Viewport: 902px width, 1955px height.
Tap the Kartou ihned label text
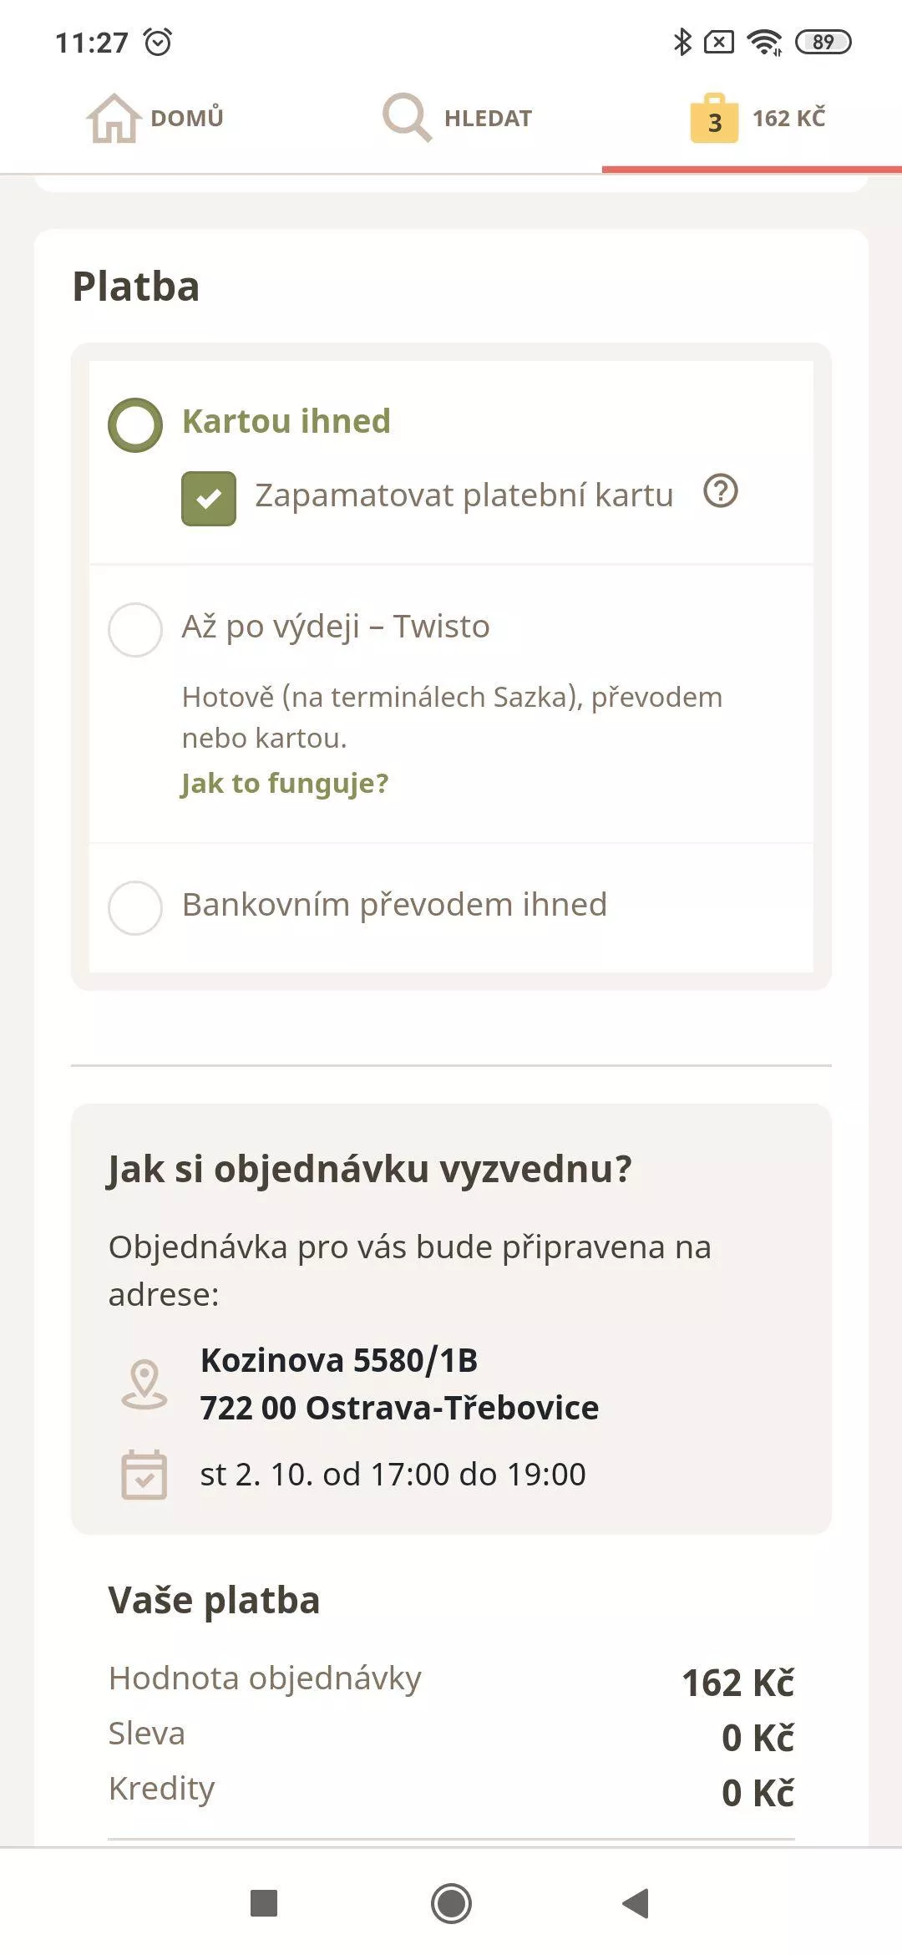[286, 421]
